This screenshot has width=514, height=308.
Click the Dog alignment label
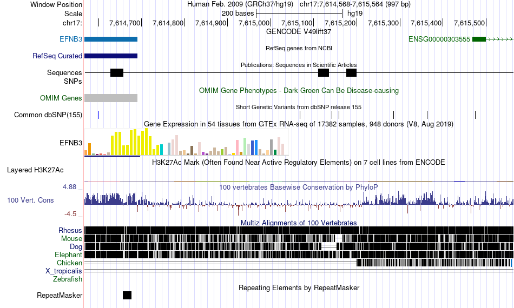[76, 247]
